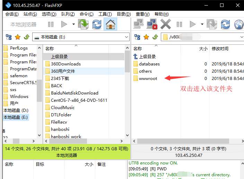The image size is (244, 179).
Task: Select the DTLFolder folder
Action: point(61,115)
